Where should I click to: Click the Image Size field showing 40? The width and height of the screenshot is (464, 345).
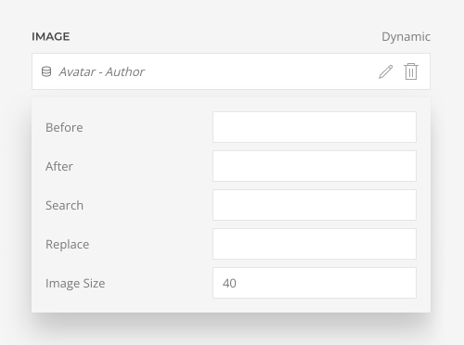click(315, 283)
